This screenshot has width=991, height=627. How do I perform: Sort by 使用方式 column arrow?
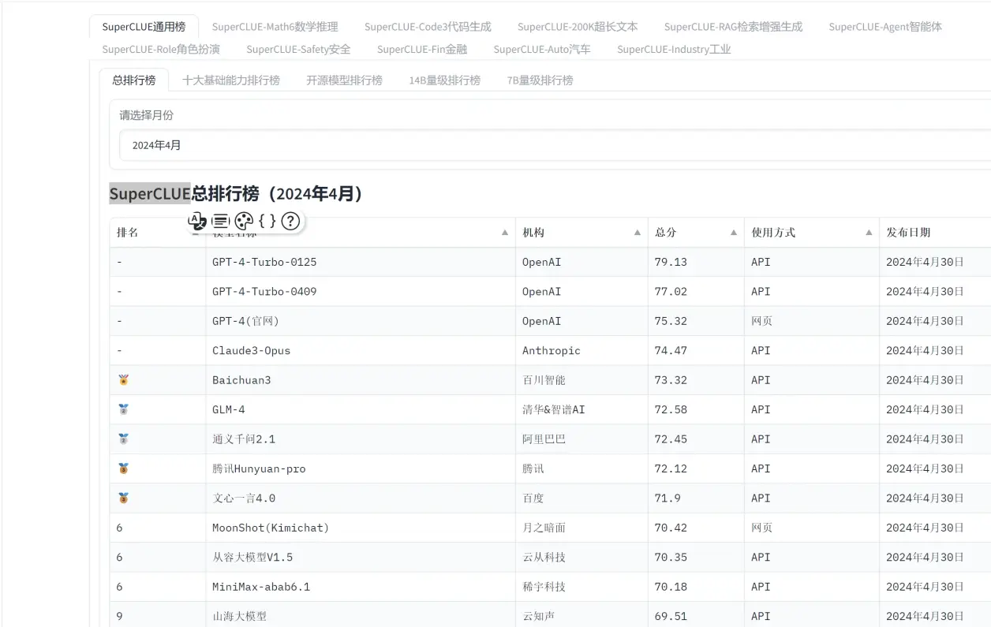point(869,233)
